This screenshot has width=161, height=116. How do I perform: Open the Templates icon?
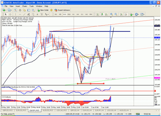tap(142, 14)
